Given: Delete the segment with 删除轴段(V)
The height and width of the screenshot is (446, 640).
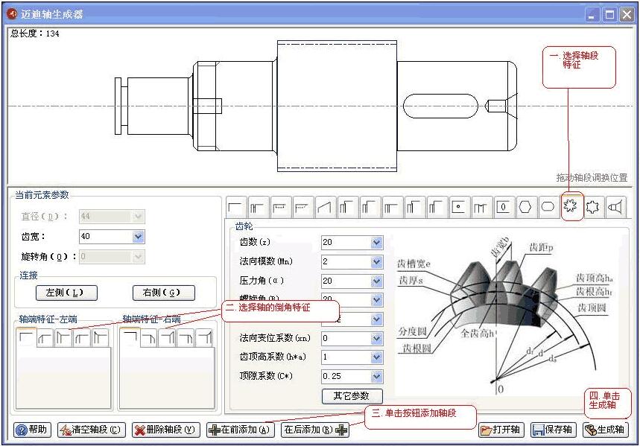Looking at the screenshot, I should [165, 430].
